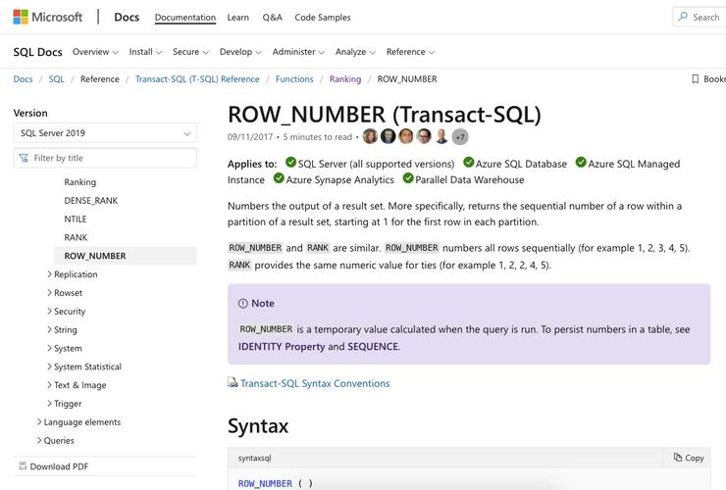Expand the Text & Image tree node
This screenshot has height=490, width=726.
click(x=49, y=385)
